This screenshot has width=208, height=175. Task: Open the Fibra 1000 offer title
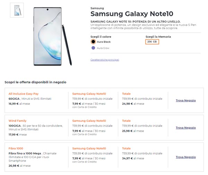click(16, 148)
